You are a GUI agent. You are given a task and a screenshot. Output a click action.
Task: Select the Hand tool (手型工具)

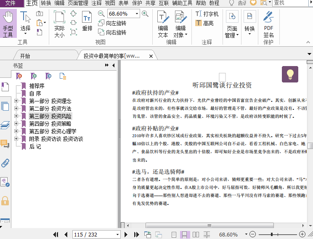8,24
